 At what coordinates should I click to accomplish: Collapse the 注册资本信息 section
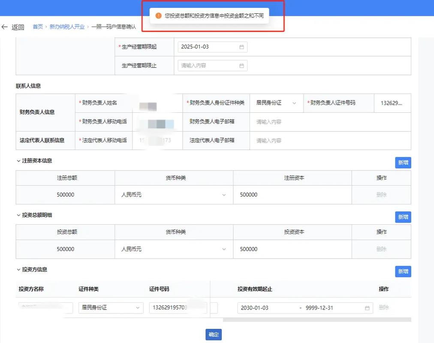[x=18, y=162]
